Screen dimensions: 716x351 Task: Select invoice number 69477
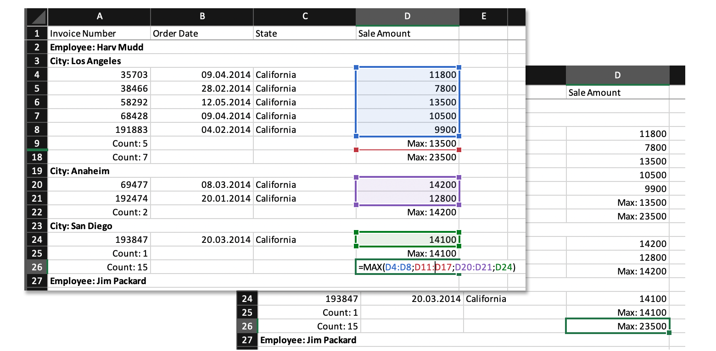tap(99, 185)
